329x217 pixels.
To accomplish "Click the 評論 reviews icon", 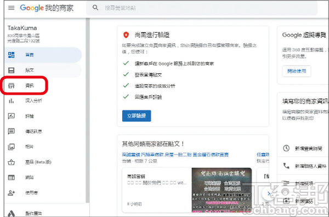I will [12, 116].
